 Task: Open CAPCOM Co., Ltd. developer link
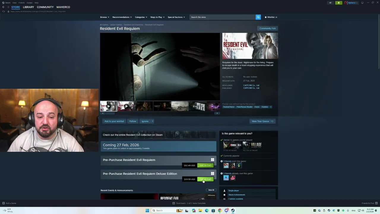(x=251, y=85)
